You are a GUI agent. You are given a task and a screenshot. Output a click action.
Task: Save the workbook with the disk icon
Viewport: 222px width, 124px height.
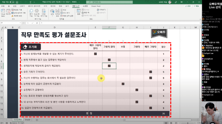pyautogui.click(x=17, y=2)
